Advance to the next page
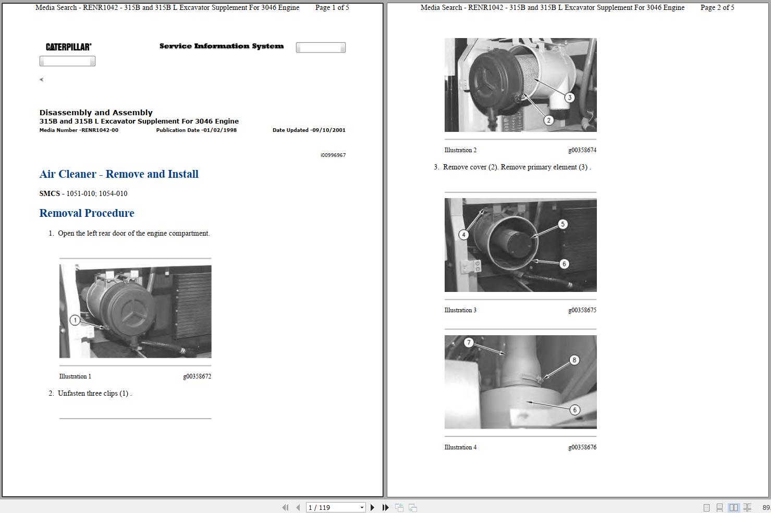 tap(372, 507)
